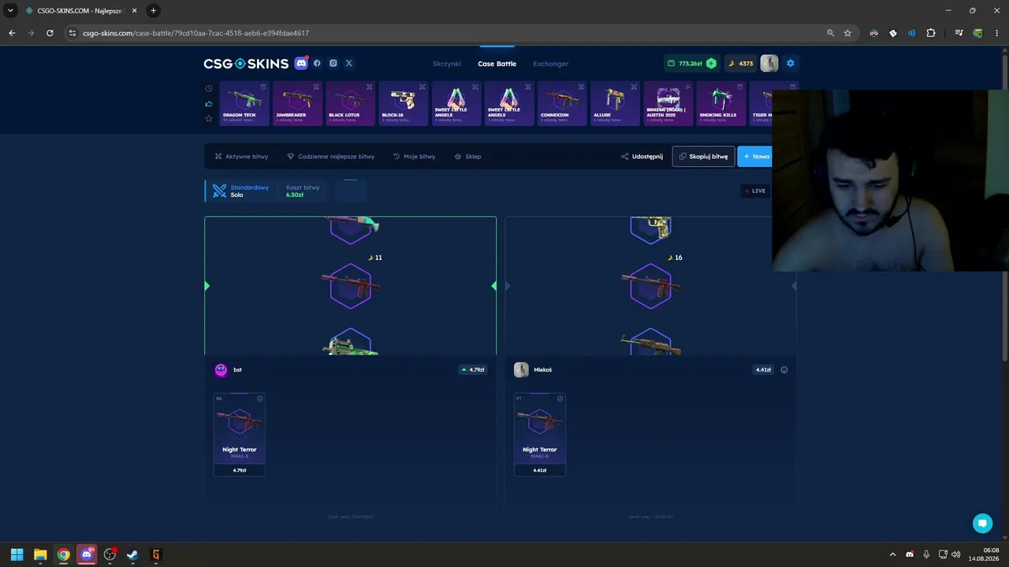1009x567 pixels.
Task: View Moje bitwy
Action: coord(414,157)
